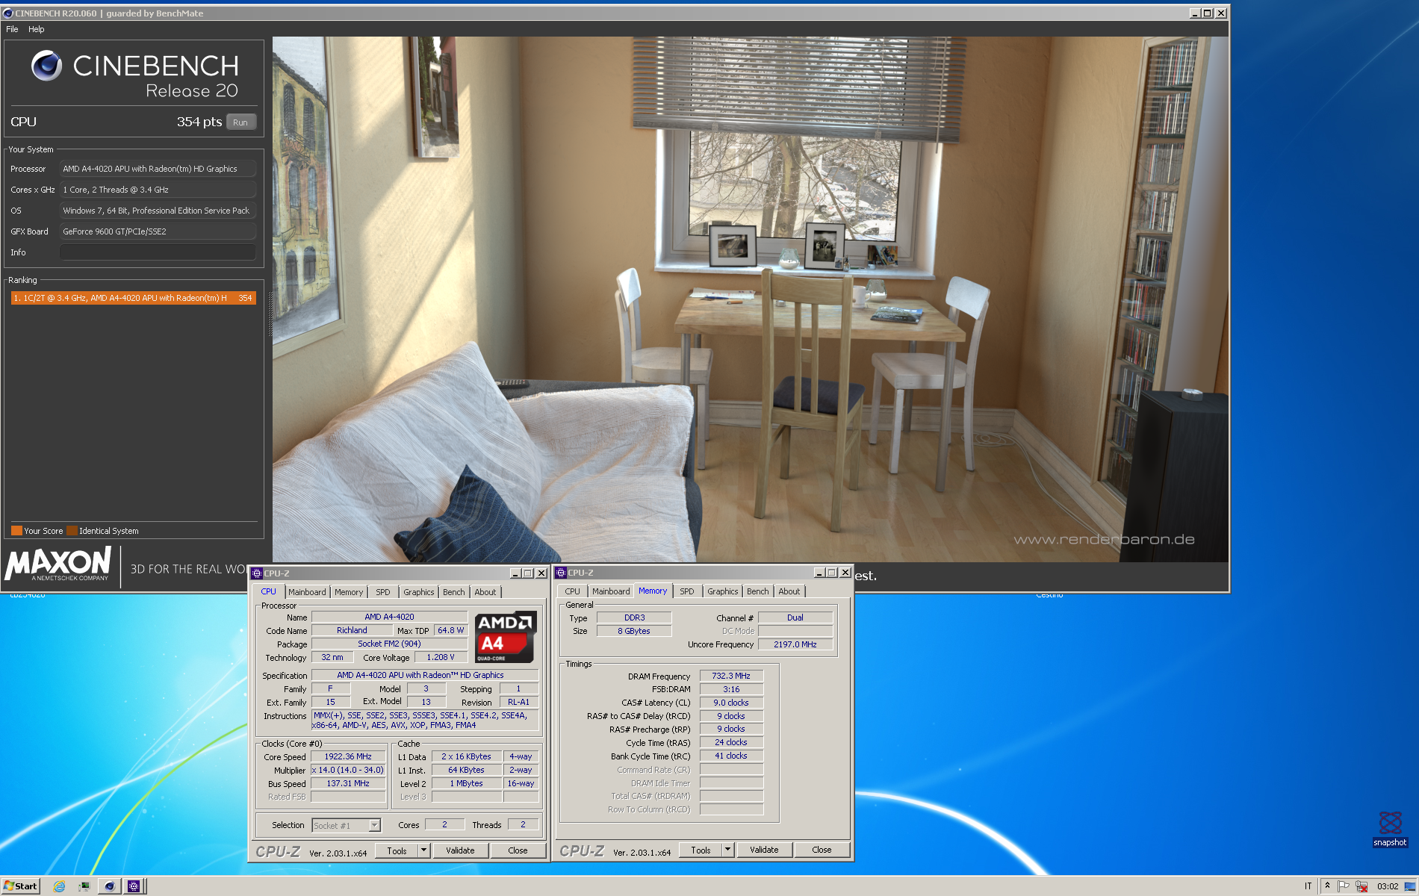1419x896 pixels.
Task: Select Bench tab in left CPU-Z
Action: tap(454, 592)
